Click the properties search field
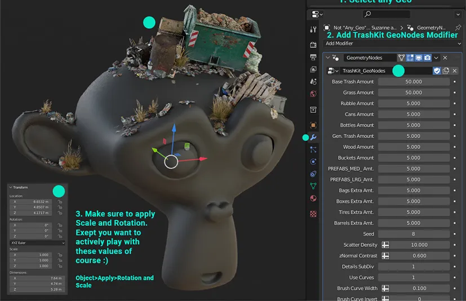The width and height of the screenshot is (466, 301). pos(387,14)
